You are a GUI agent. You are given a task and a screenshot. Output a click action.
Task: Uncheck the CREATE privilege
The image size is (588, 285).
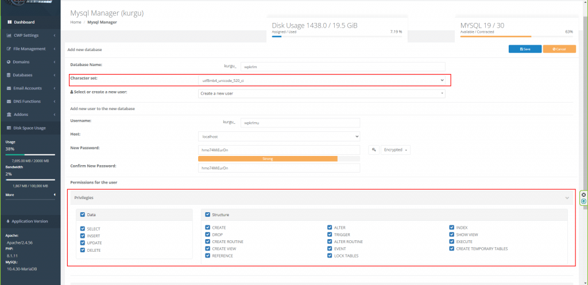click(208, 228)
